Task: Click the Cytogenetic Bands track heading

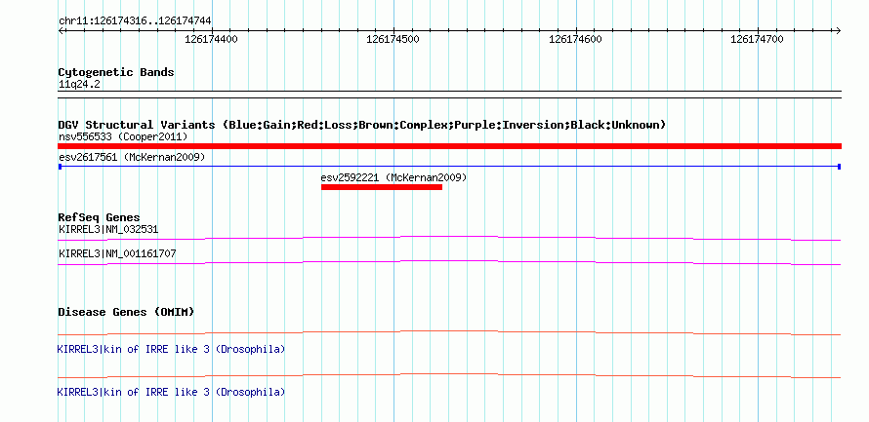Action: (116, 72)
